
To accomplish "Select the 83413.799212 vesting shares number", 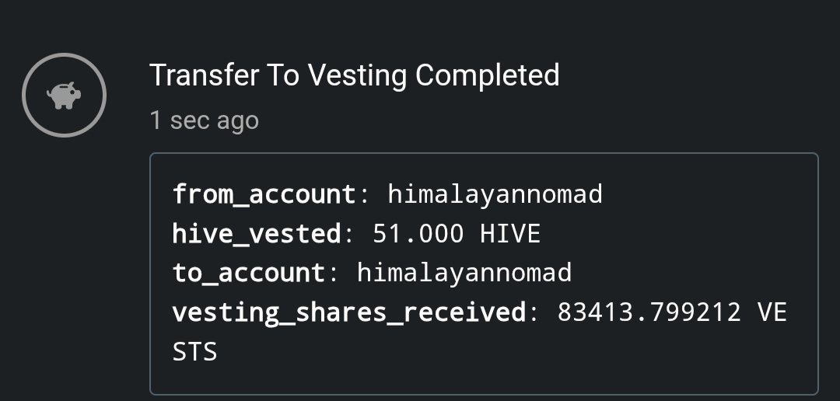I will coord(649,312).
